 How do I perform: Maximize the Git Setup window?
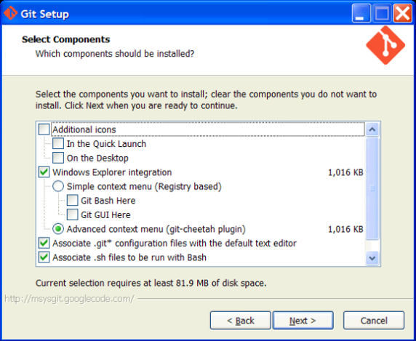pyautogui.click(x=382, y=13)
